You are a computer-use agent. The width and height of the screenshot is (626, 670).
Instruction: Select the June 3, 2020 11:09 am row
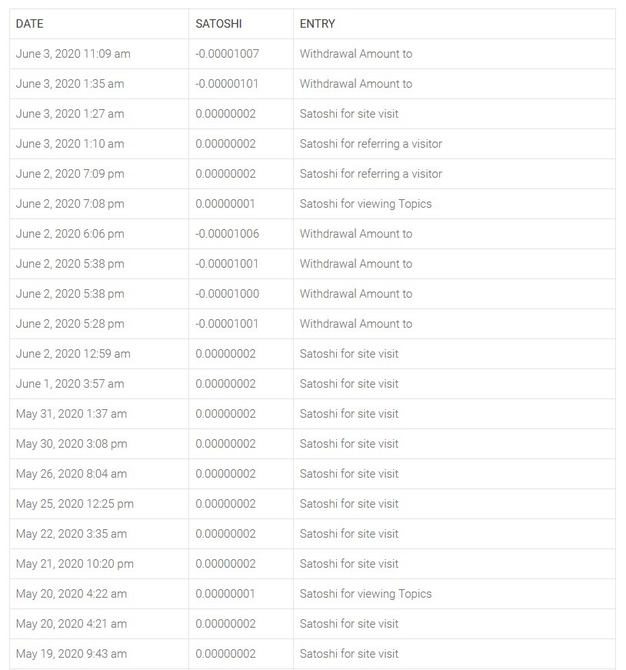312,54
